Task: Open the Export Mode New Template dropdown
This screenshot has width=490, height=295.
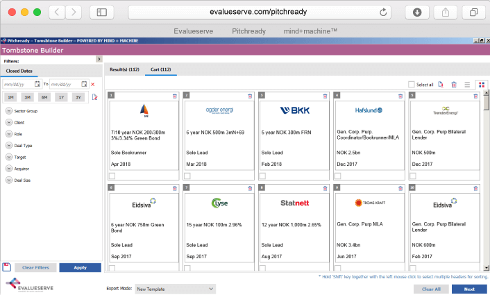Action: point(176,289)
